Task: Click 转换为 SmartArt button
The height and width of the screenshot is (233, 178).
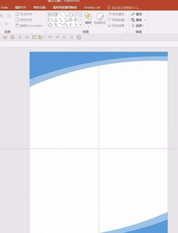Action: coord(29,25)
